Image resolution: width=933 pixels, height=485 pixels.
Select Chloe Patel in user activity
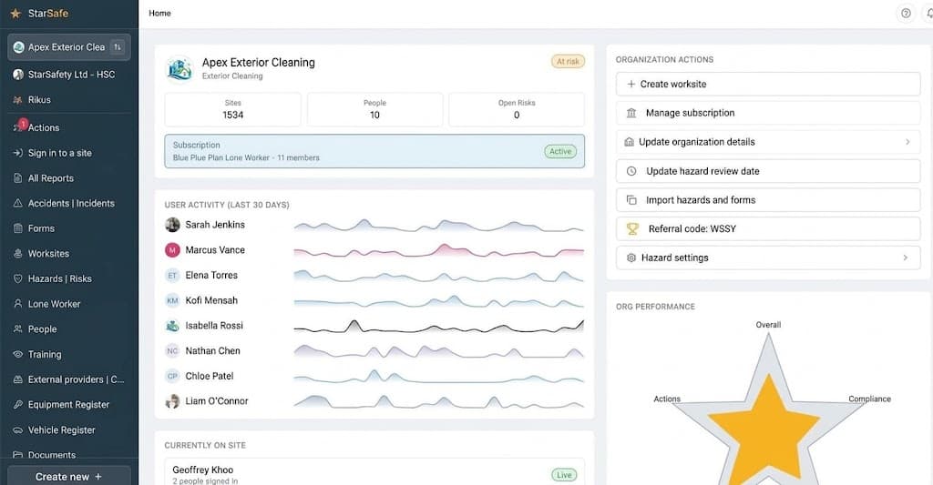click(210, 376)
